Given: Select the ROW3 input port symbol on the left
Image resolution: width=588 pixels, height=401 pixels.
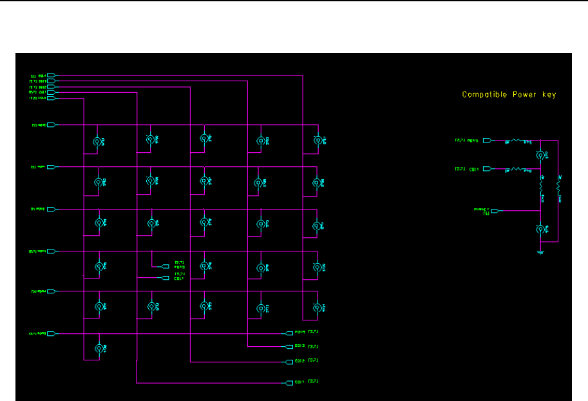Looking at the screenshot, I should (x=51, y=251).
